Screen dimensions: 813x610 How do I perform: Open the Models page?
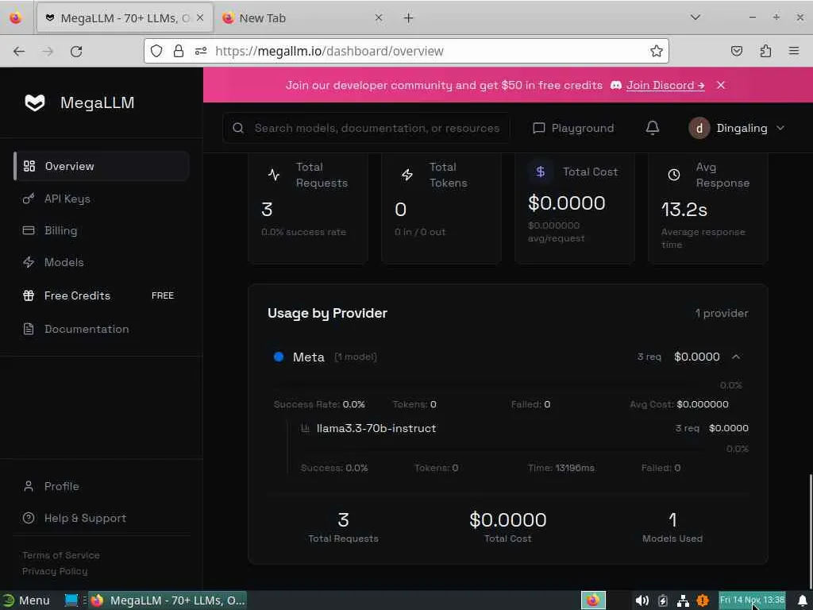(x=64, y=262)
